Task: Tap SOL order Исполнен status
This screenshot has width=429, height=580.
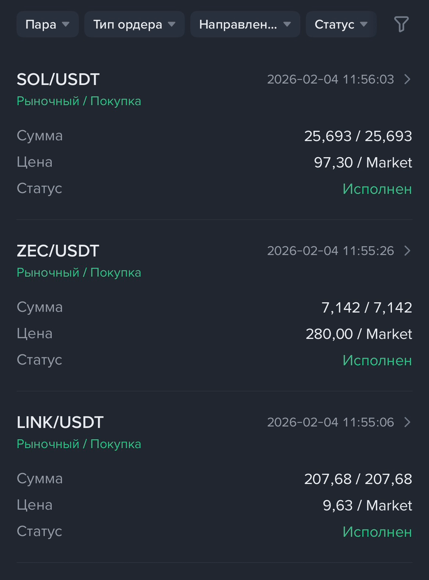Action: [377, 189]
